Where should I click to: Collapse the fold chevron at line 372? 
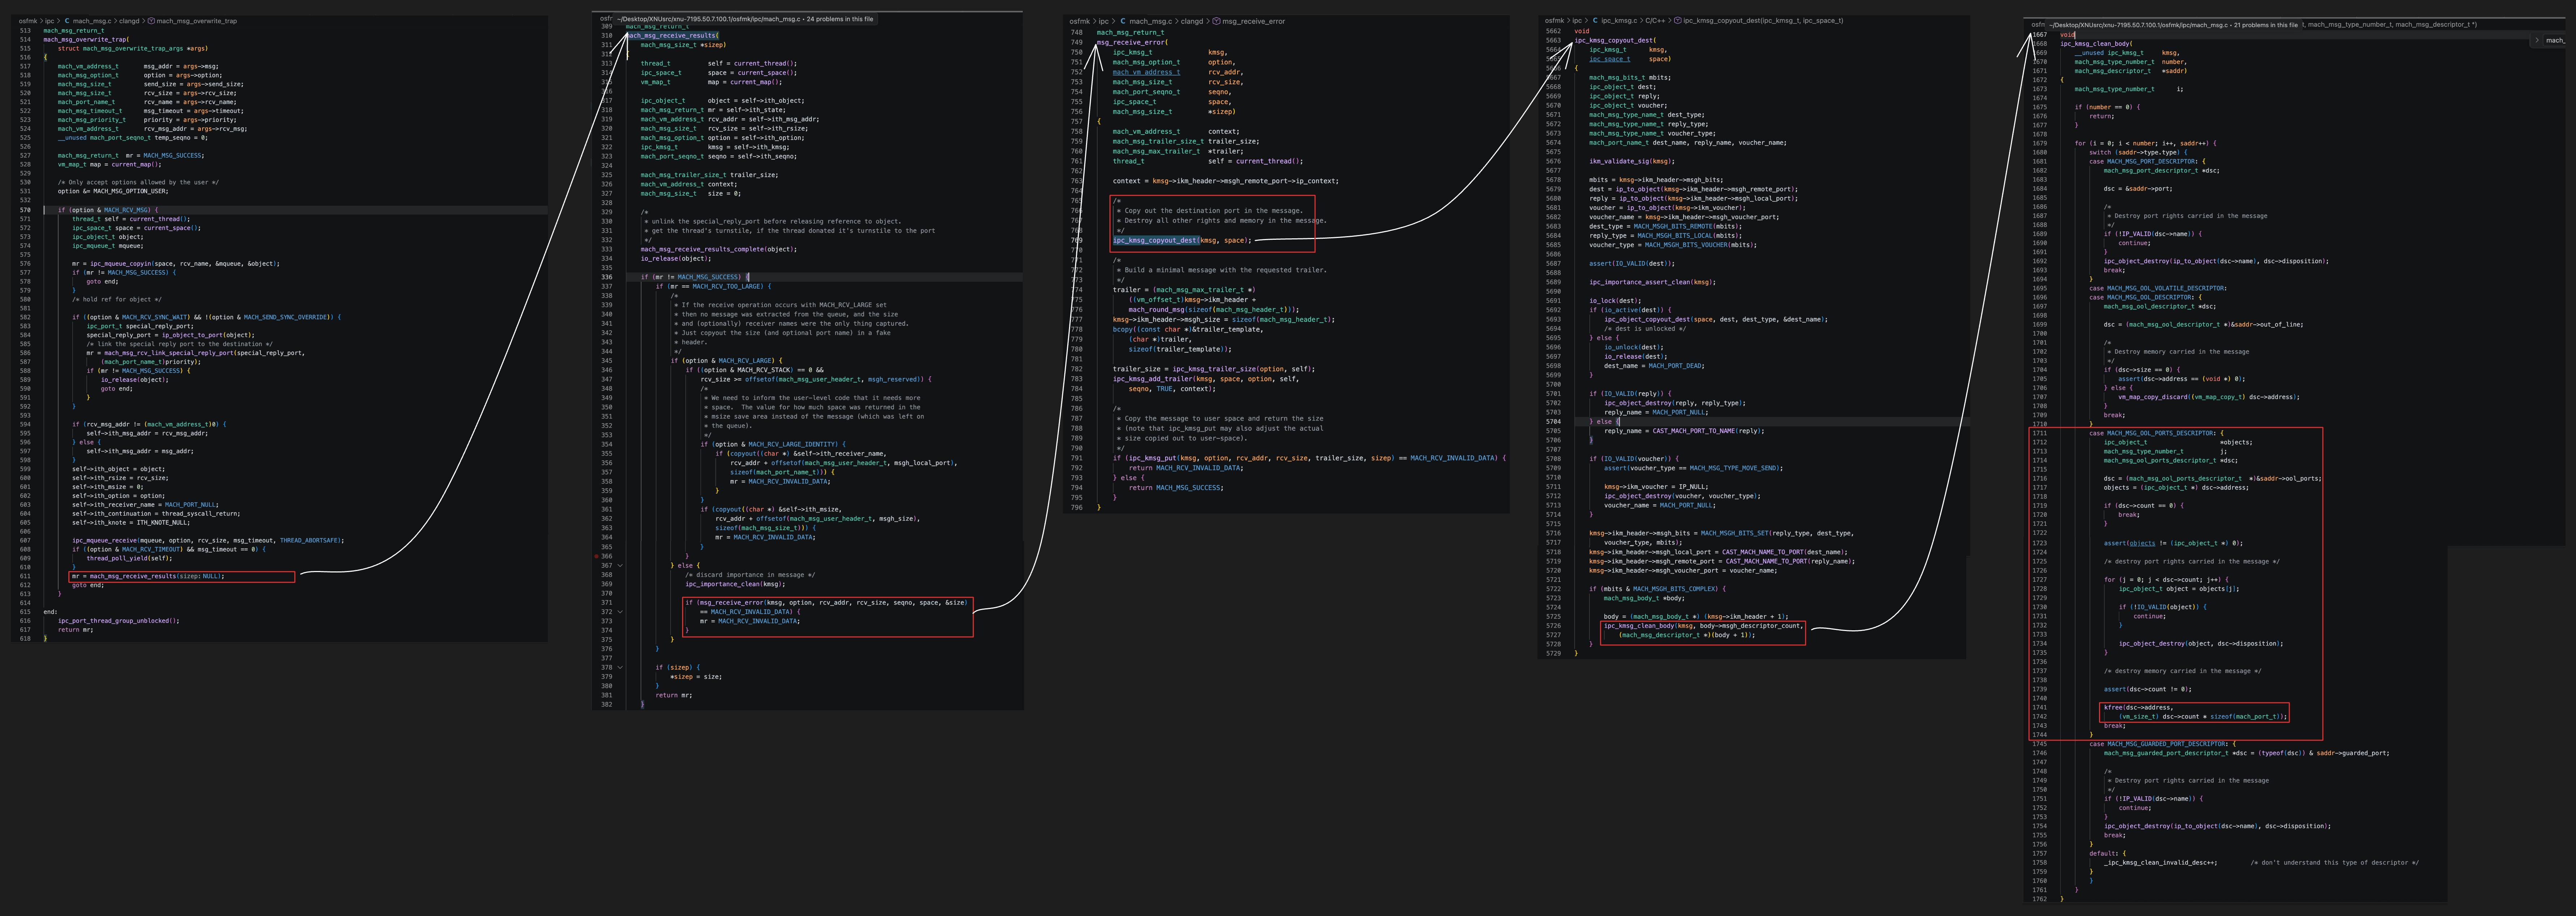click(620, 611)
